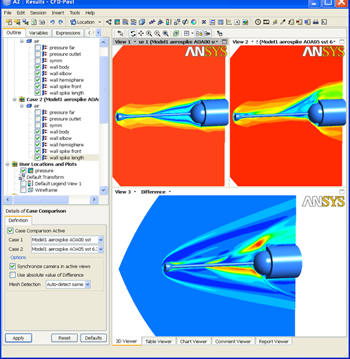Open the Tools menu
This screenshot has height=359, width=350.
click(74, 13)
